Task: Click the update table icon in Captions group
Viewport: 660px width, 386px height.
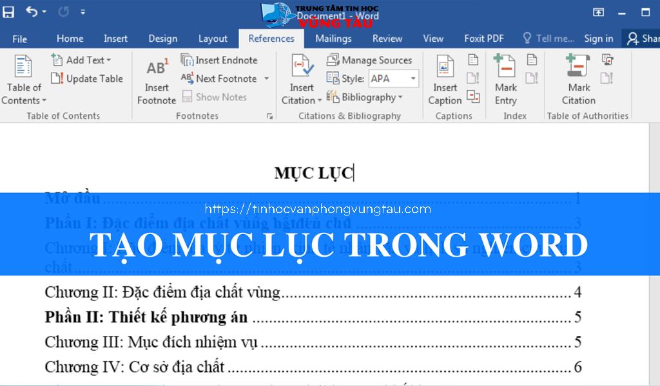Action: coord(473,78)
